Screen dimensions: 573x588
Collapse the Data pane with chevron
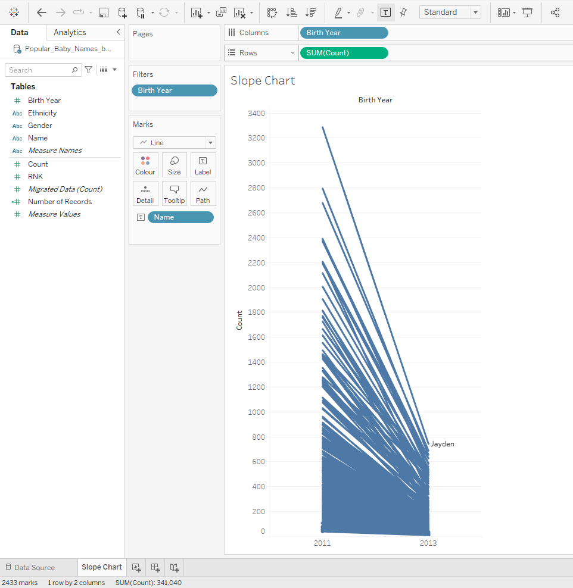coord(118,32)
